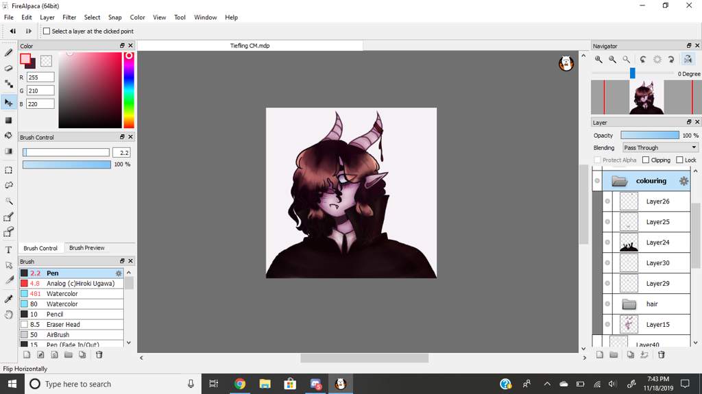Toggle visibility of Layer25
This screenshot has height=394, width=702.
point(607,221)
